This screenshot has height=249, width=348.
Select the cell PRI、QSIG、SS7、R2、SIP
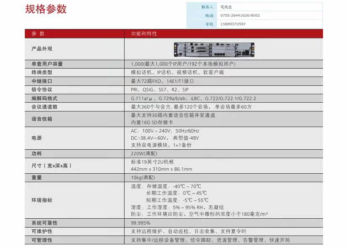coord(159,90)
